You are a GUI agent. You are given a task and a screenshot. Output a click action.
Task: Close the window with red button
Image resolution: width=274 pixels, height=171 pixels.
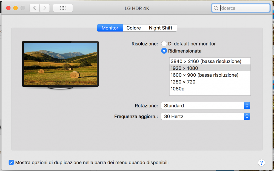(8, 8)
